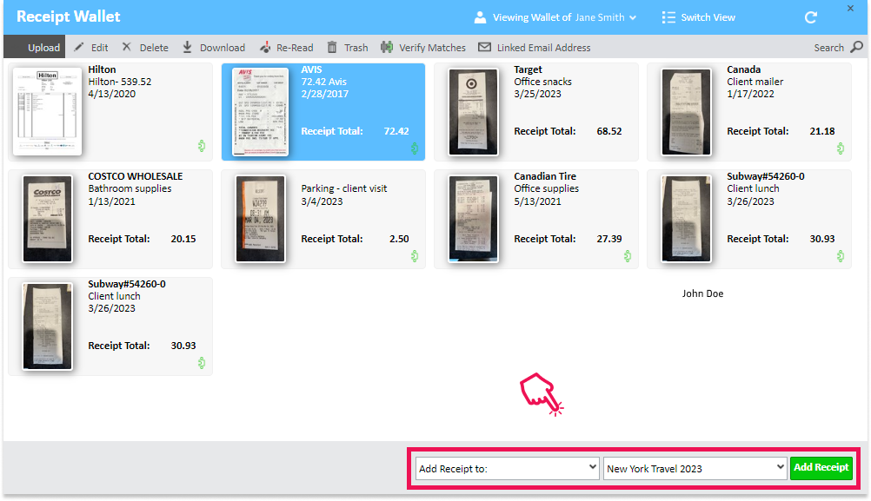Toggle the green match indicator on the AVIS receipt

pos(414,149)
